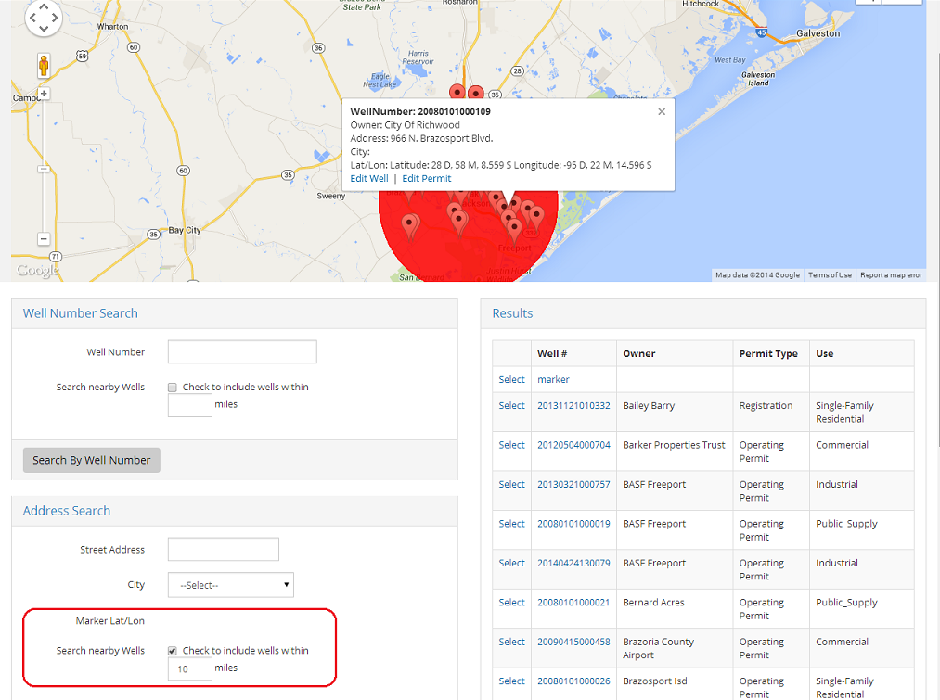Open well 20120504000704
Image resolution: width=940 pixels, height=700 pixels.
[x=573, y=446]
